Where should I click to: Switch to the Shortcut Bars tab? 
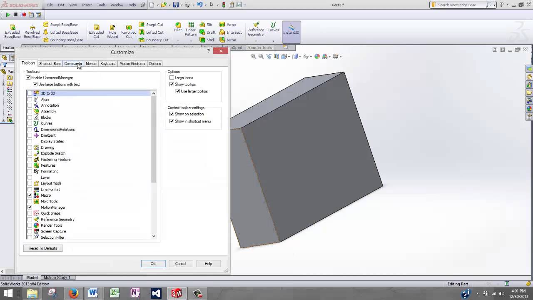click(50, 63)
